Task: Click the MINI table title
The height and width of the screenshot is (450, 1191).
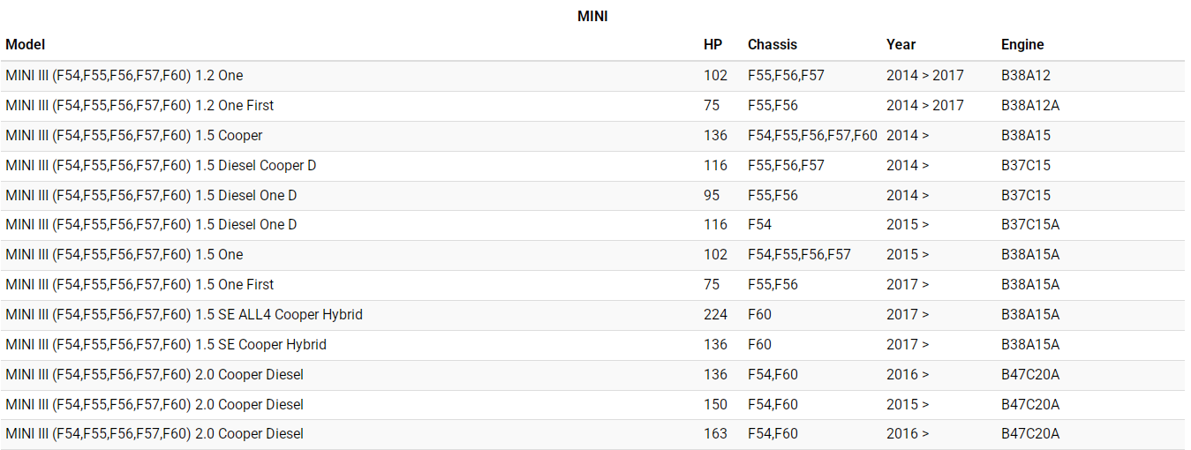Action: pos(592,16)
